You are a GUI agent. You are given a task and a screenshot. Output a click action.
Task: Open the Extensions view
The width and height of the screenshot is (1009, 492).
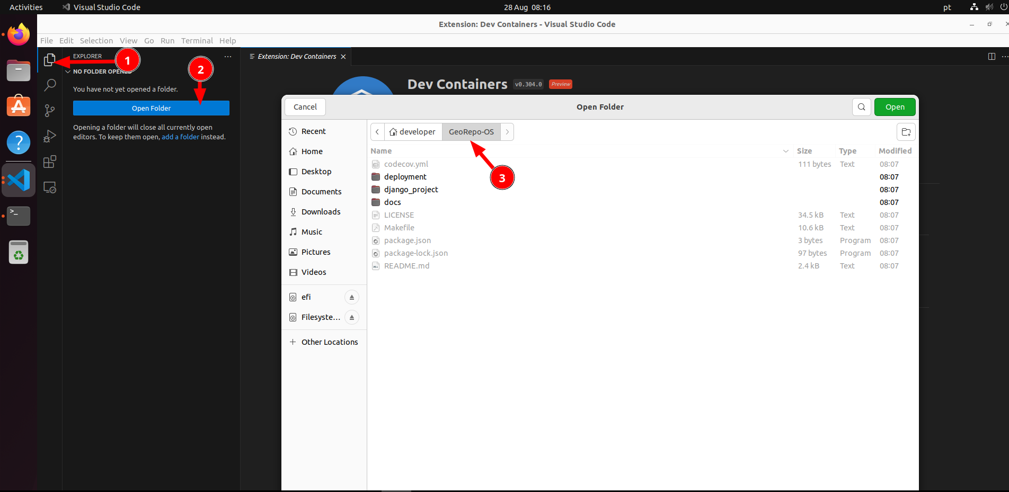(x=50, y=162)
